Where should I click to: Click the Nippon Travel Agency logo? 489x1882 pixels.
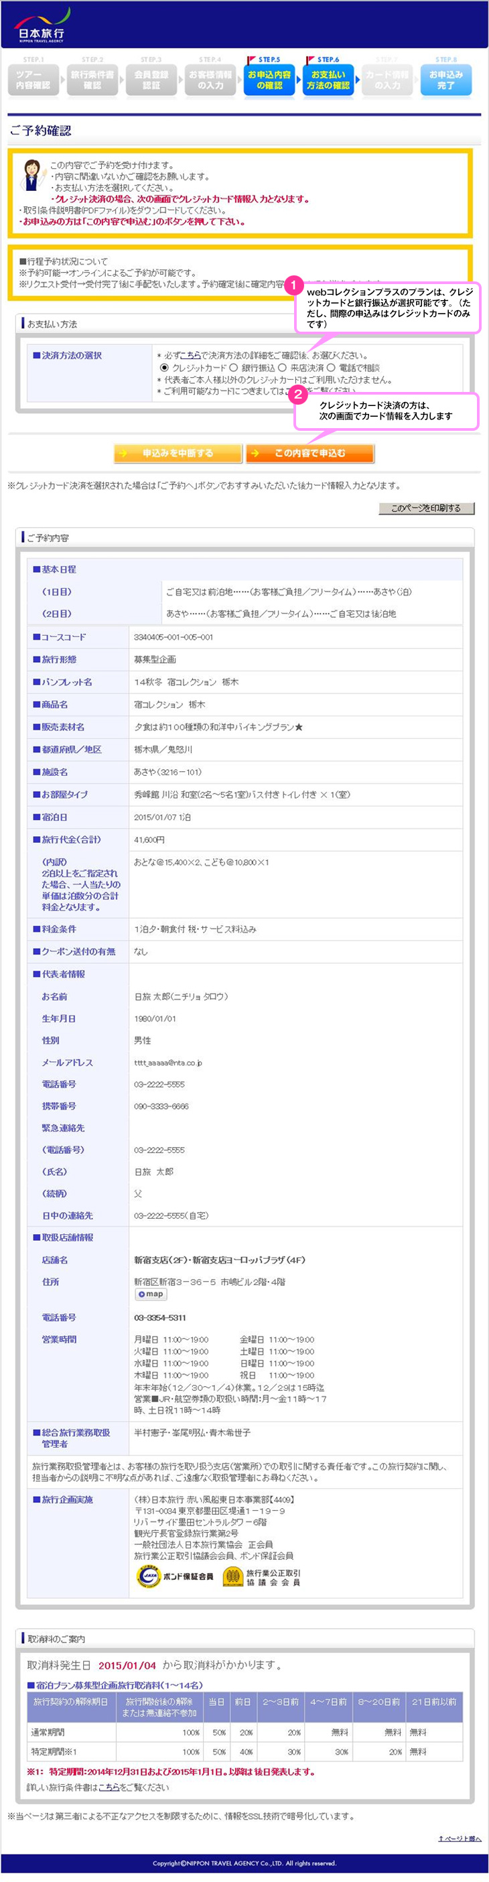42,26
